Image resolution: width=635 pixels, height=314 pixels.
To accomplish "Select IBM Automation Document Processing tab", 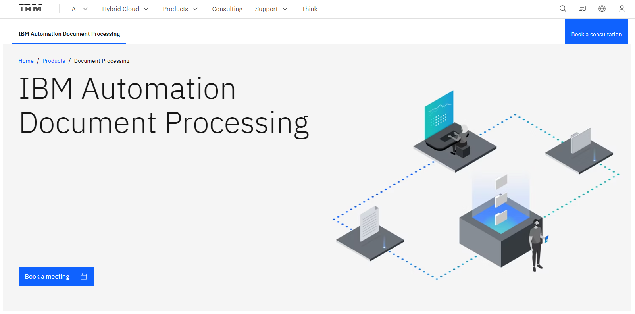I will coord(69,34).
